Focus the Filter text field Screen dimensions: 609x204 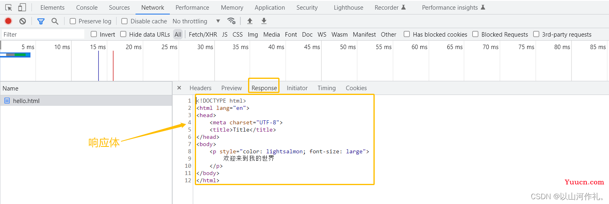43,34
